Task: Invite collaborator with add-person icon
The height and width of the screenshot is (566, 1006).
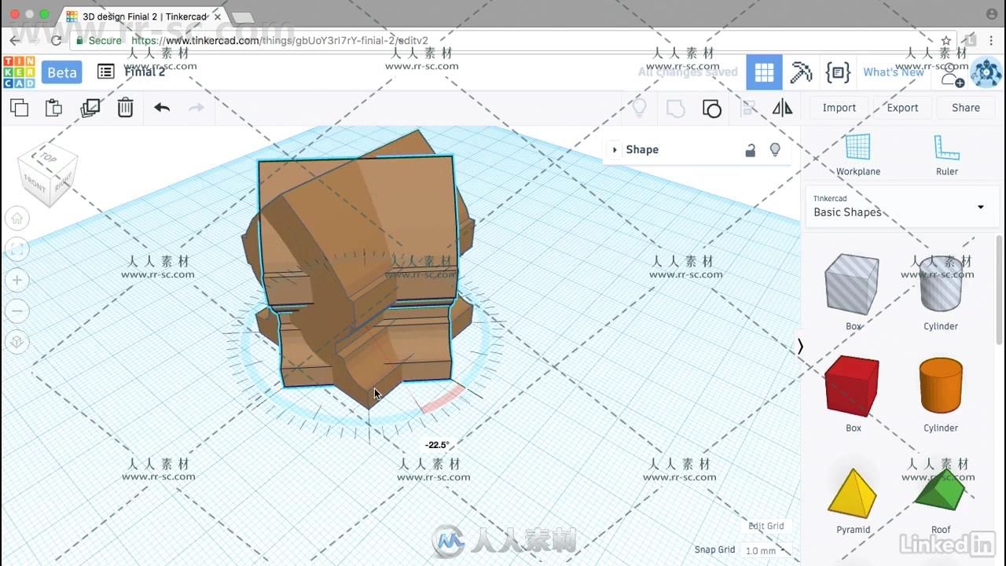Action: click(952, 75)
